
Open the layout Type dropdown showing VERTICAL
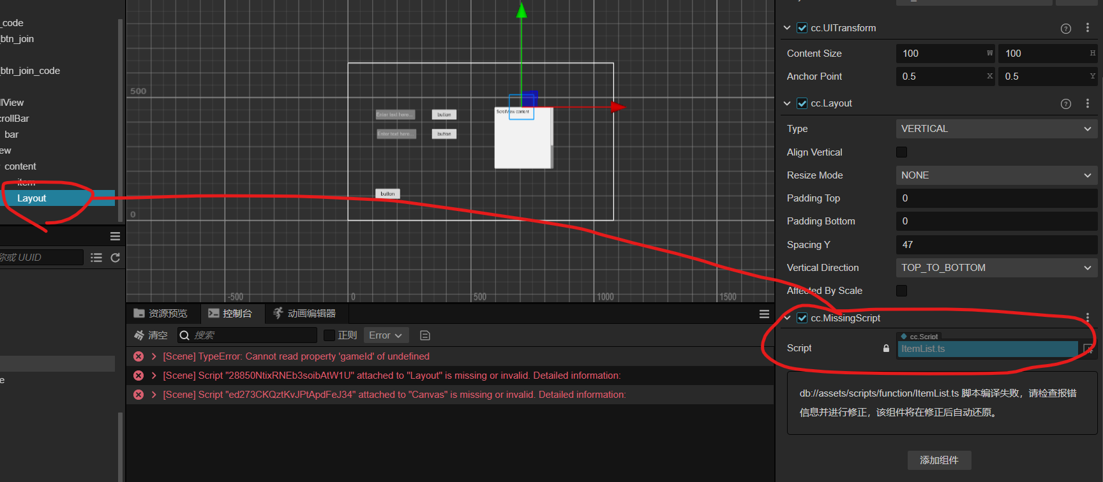(996, 129)
